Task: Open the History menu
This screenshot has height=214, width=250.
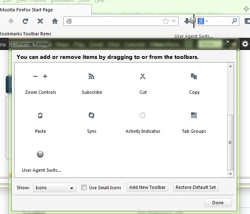Action: (39, 1)
